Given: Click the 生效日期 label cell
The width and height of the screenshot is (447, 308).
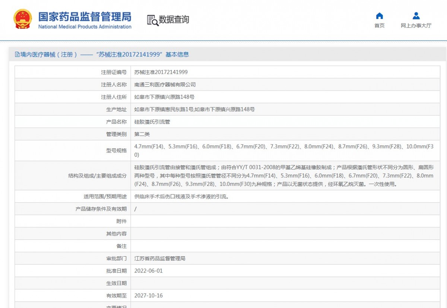Looking at the screenshot, I should point(73,283).
